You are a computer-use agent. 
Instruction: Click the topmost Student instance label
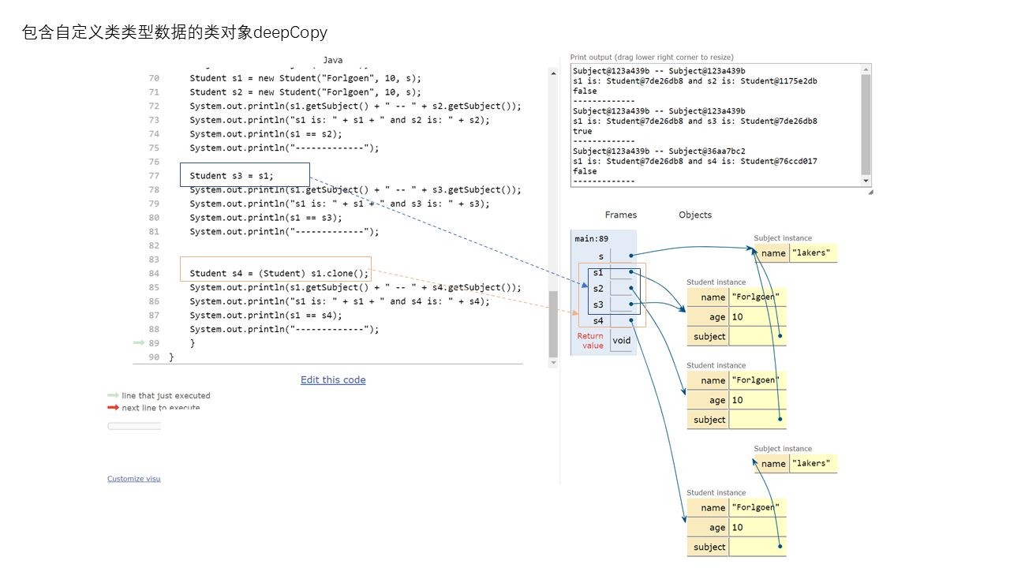tap(716, 282)
